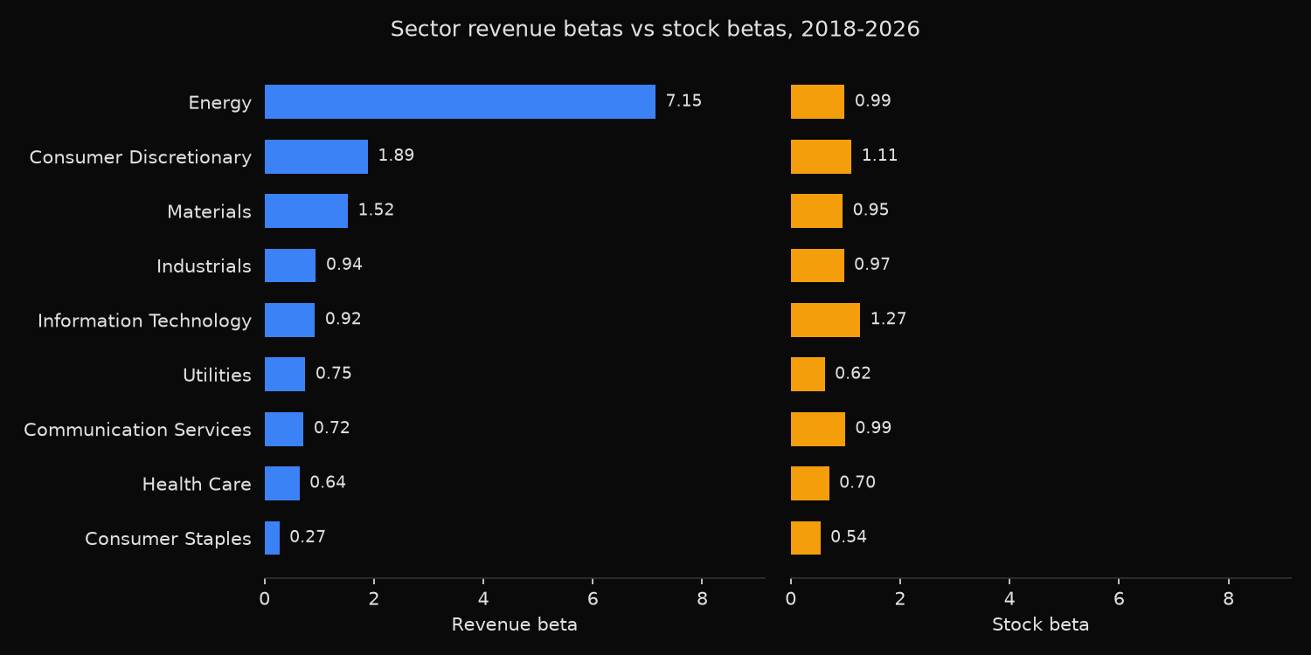The height and width of the screenshot is (655, 1311).
Task: Select the 0.75 value label
Action: (334, 374)
